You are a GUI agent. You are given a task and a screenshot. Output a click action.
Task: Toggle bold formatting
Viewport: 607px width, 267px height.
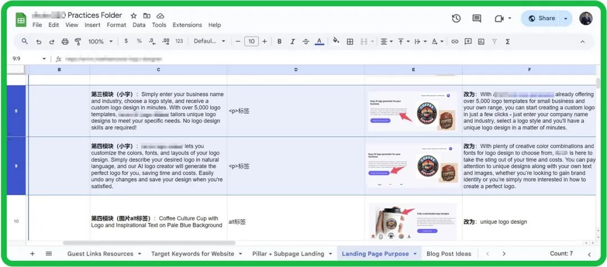(x=278, y=42)
